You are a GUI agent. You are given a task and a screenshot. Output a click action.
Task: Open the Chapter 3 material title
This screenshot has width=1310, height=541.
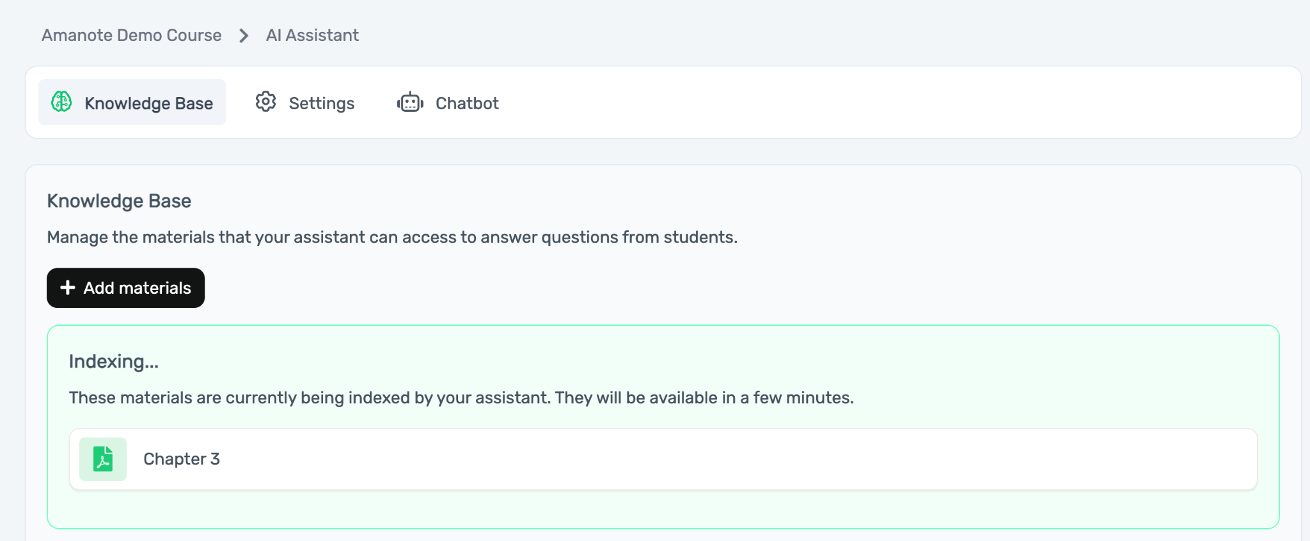[182, 459]
